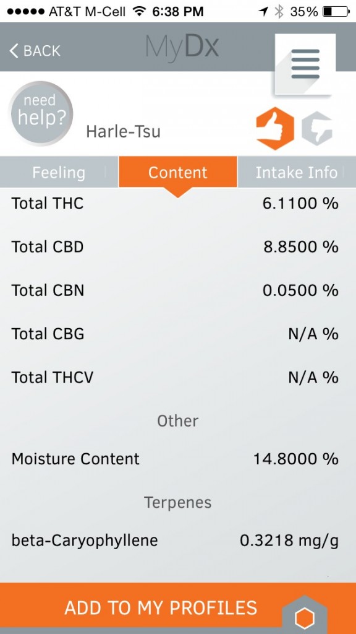The image size is (356, 634).
Task: Tap the Harle-Tsu strain name
Action: click(123, 131)
